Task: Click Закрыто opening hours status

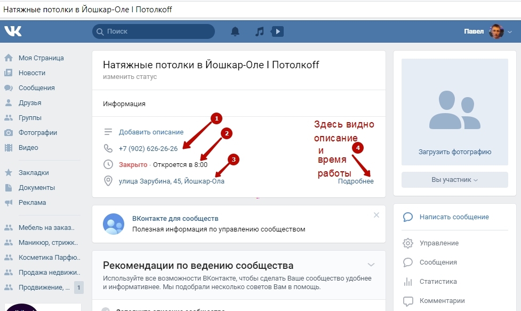Action: coord(133,165)
